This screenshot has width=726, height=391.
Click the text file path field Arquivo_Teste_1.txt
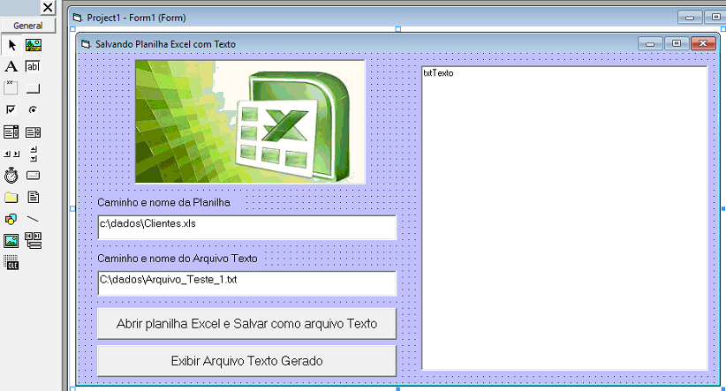tap(246, 282)
